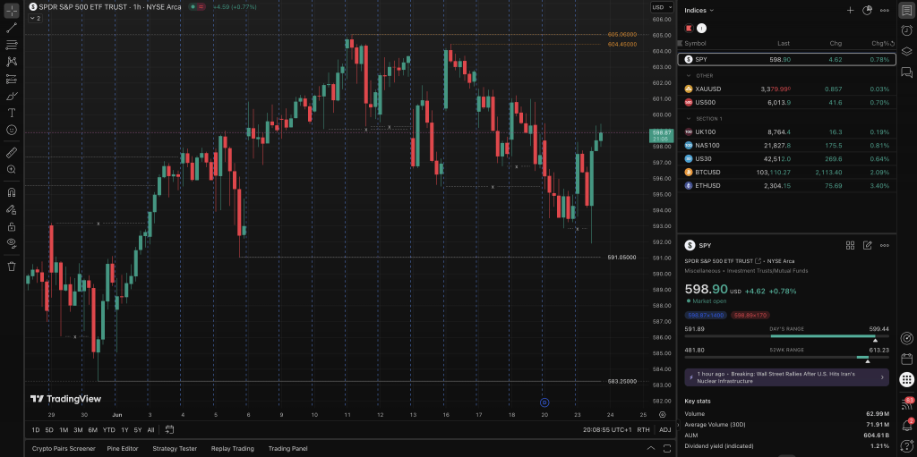Image resolution: width=917 pixels, height=457 pixels.
Task: Open the alerts clock icon
Action: [906, 31]
